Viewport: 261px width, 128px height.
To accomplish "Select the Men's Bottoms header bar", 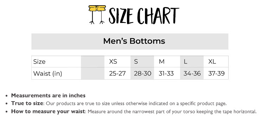I will click(130, 41).
